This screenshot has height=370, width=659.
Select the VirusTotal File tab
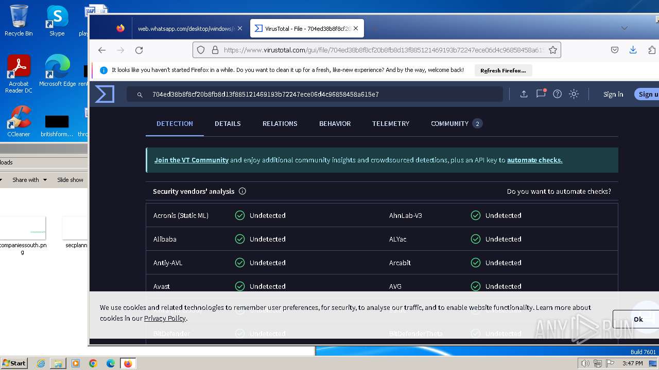(307, 28)
